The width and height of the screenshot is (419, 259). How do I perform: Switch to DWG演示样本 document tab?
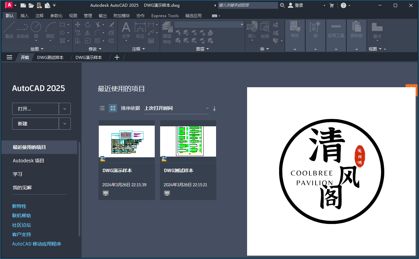point(89,57)
